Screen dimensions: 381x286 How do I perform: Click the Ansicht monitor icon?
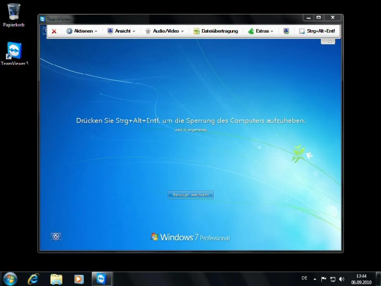(x=110, y=31)
